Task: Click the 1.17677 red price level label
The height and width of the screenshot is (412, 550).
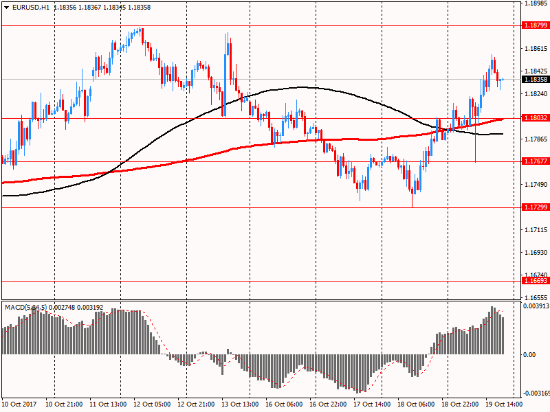Action: click(536, 161)
